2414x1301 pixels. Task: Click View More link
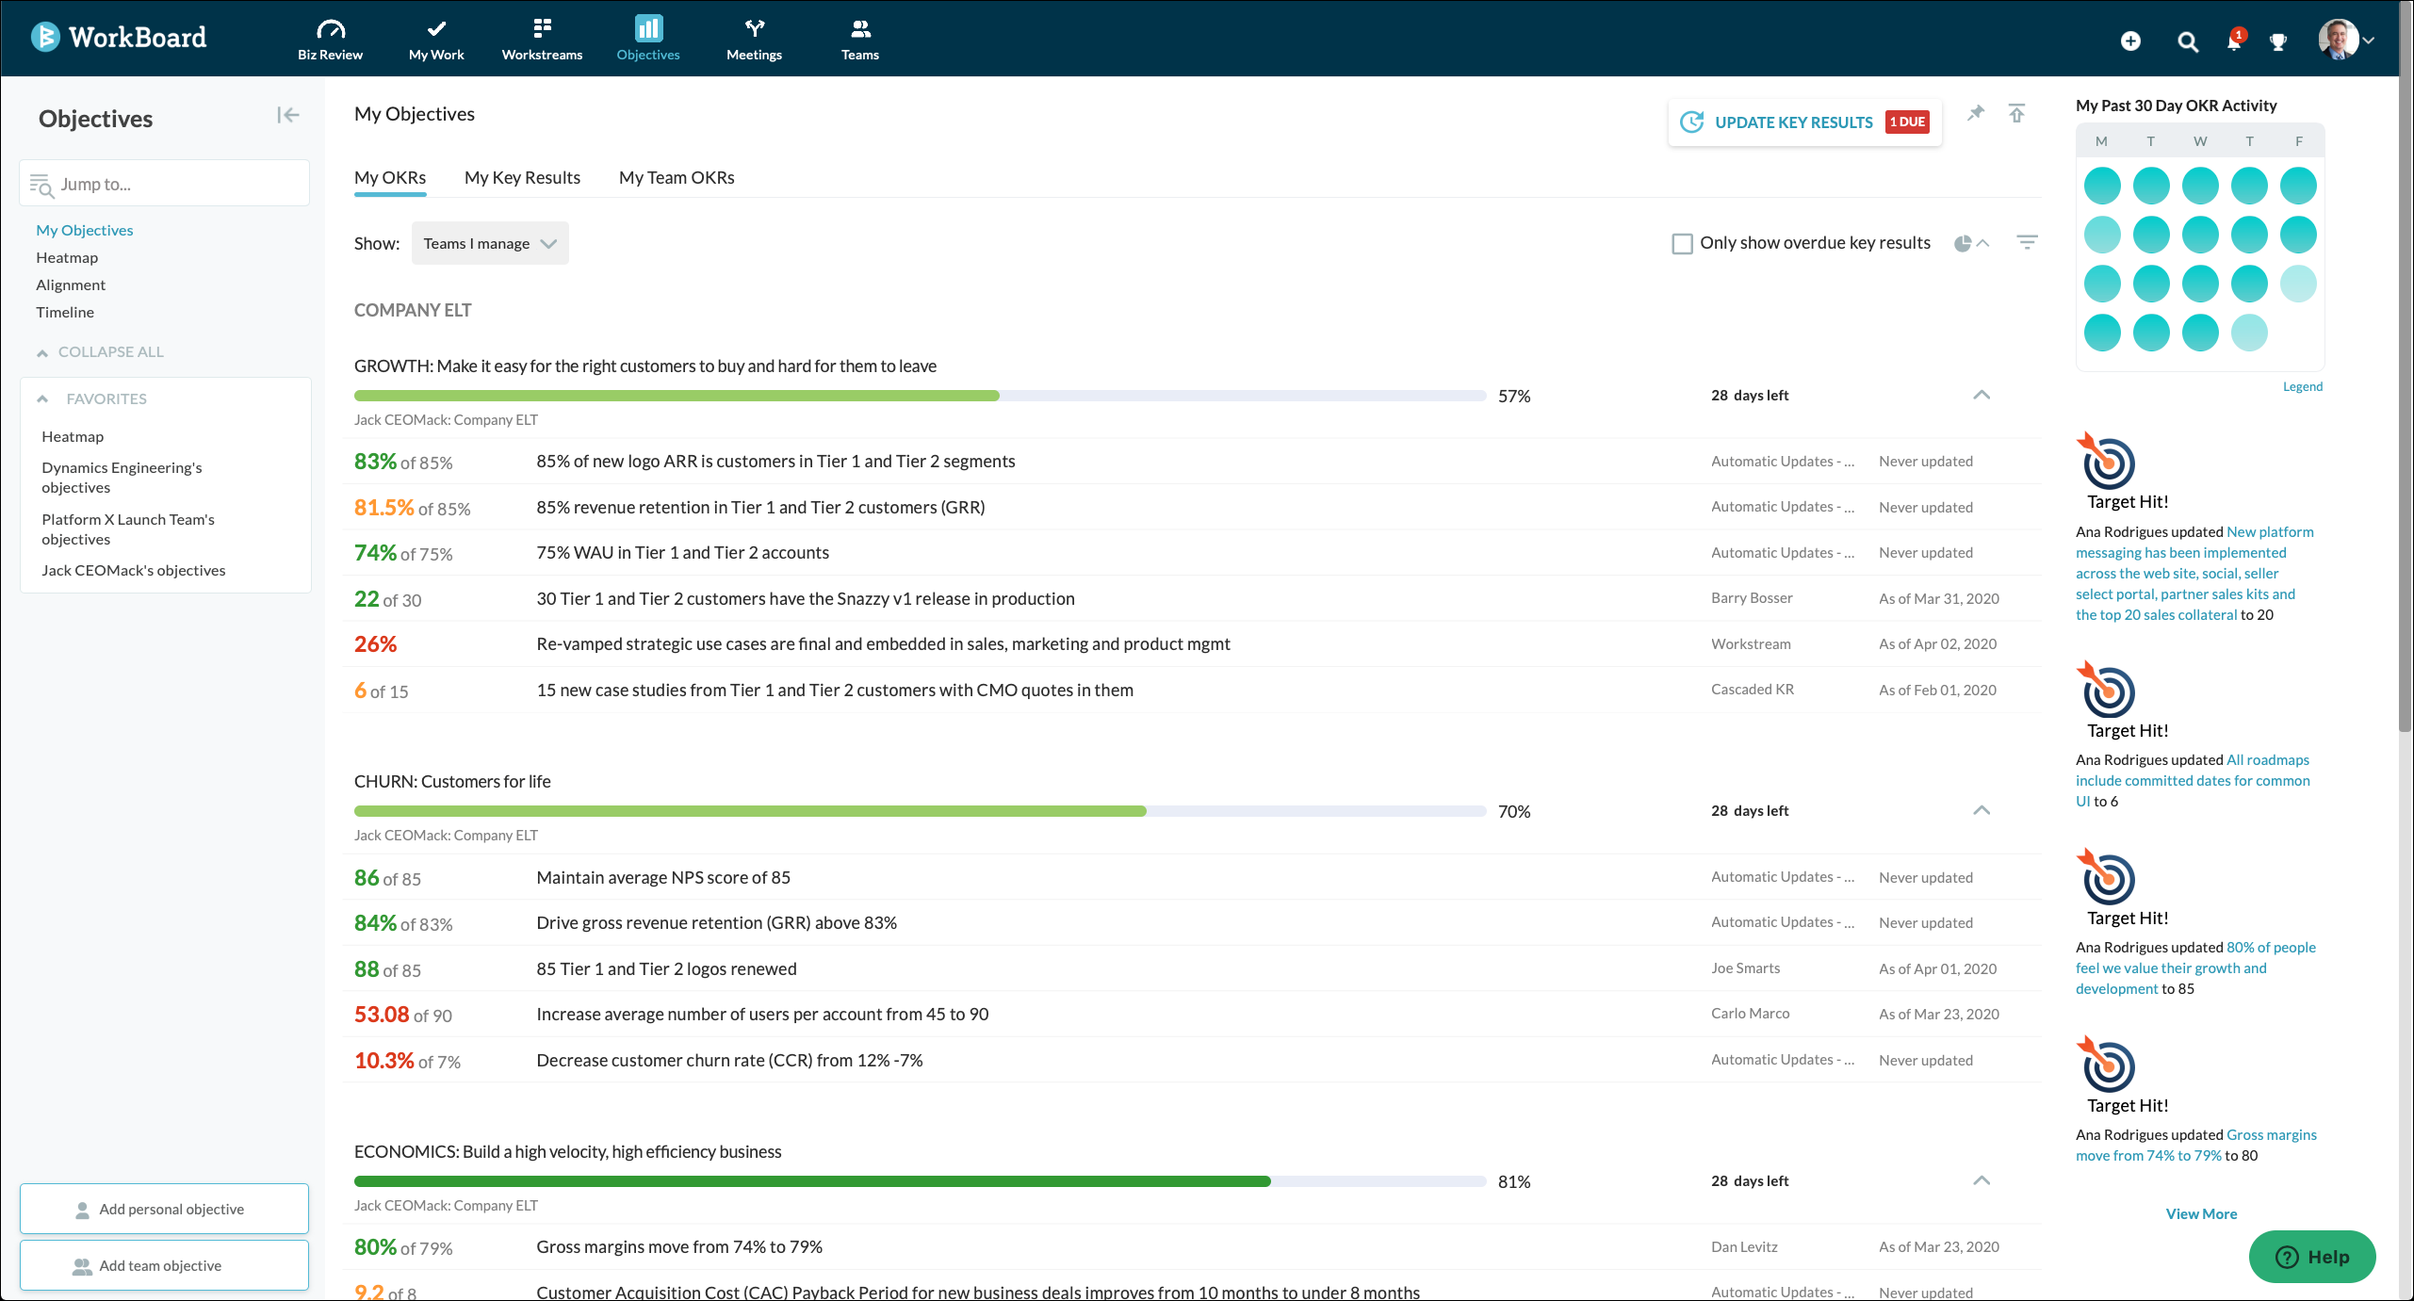pos(2201,1213)
